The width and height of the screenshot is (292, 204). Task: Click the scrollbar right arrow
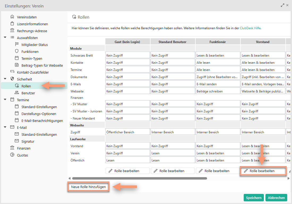coord(289,178)
